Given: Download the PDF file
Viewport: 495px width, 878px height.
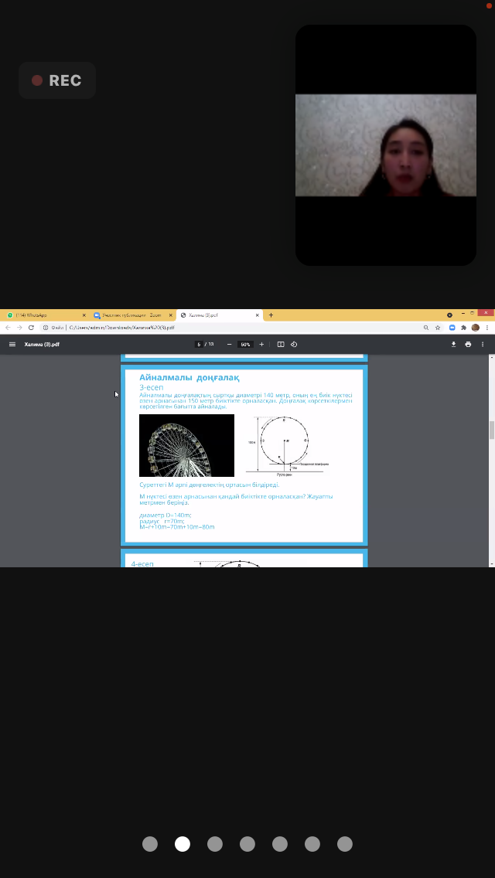Looking at the screenshot, I should (x=453, y=345).
